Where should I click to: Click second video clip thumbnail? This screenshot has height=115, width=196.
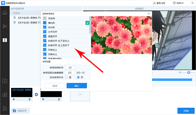51,94
